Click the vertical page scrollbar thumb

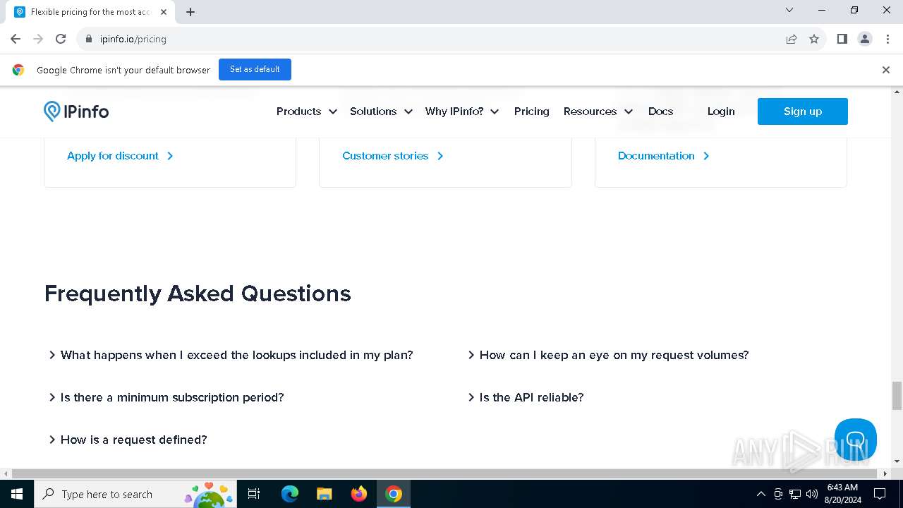(897, 395)
